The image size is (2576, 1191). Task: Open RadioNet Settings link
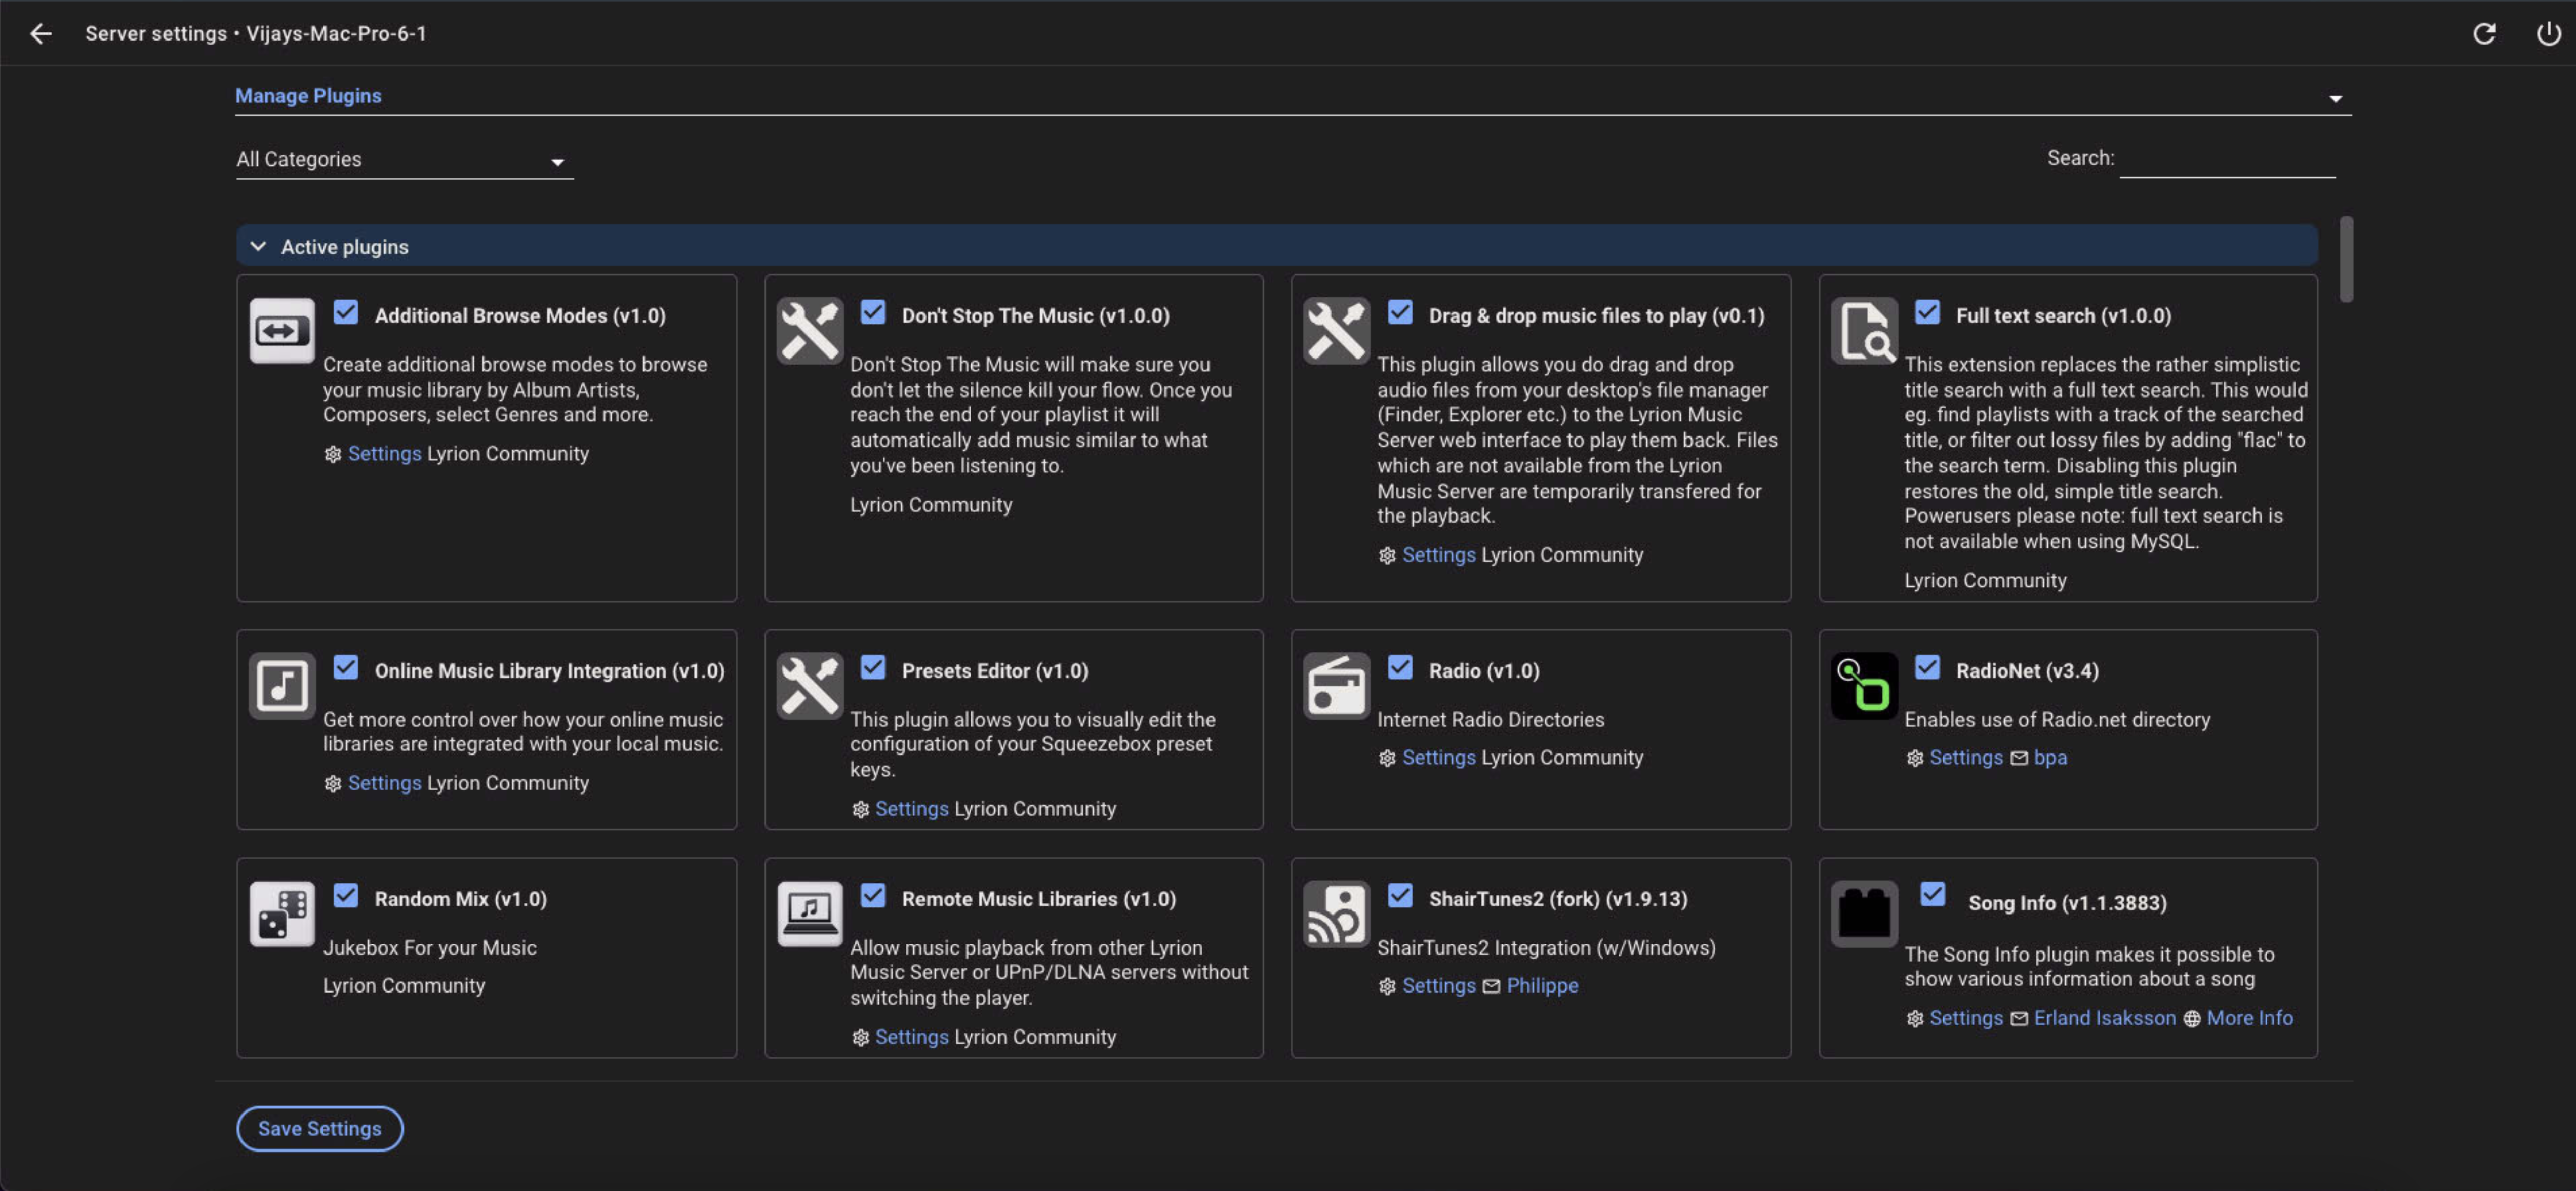tap(1966, 758)
